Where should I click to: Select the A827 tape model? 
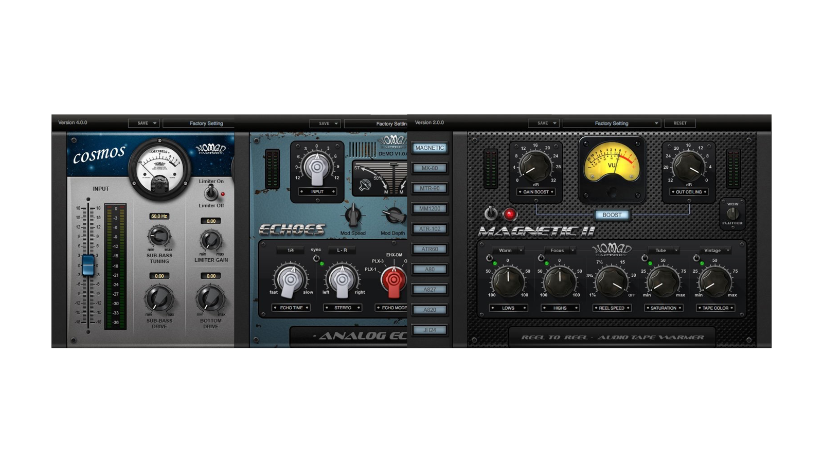pyautogui.click(x=430, y=290)
